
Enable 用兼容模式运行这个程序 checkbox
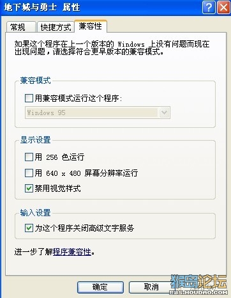pyautogui.click(x=29, y=98)
